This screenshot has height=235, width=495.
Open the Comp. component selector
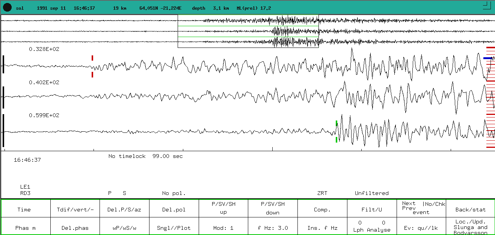[x=322, y=210]
